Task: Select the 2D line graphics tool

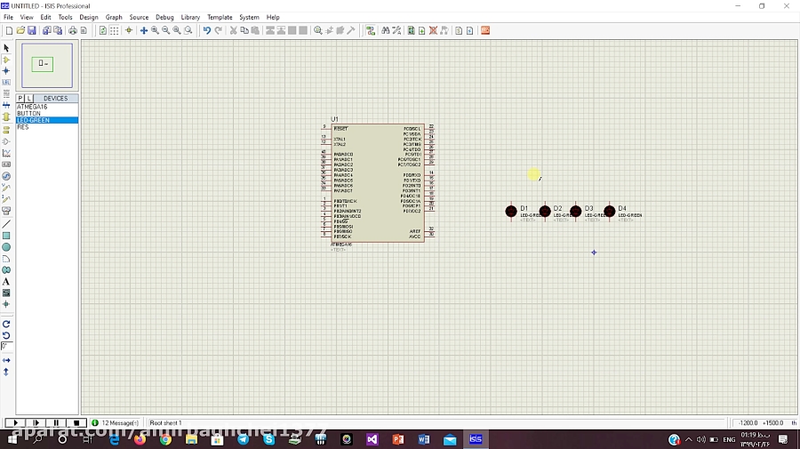Action: [6, 224]
